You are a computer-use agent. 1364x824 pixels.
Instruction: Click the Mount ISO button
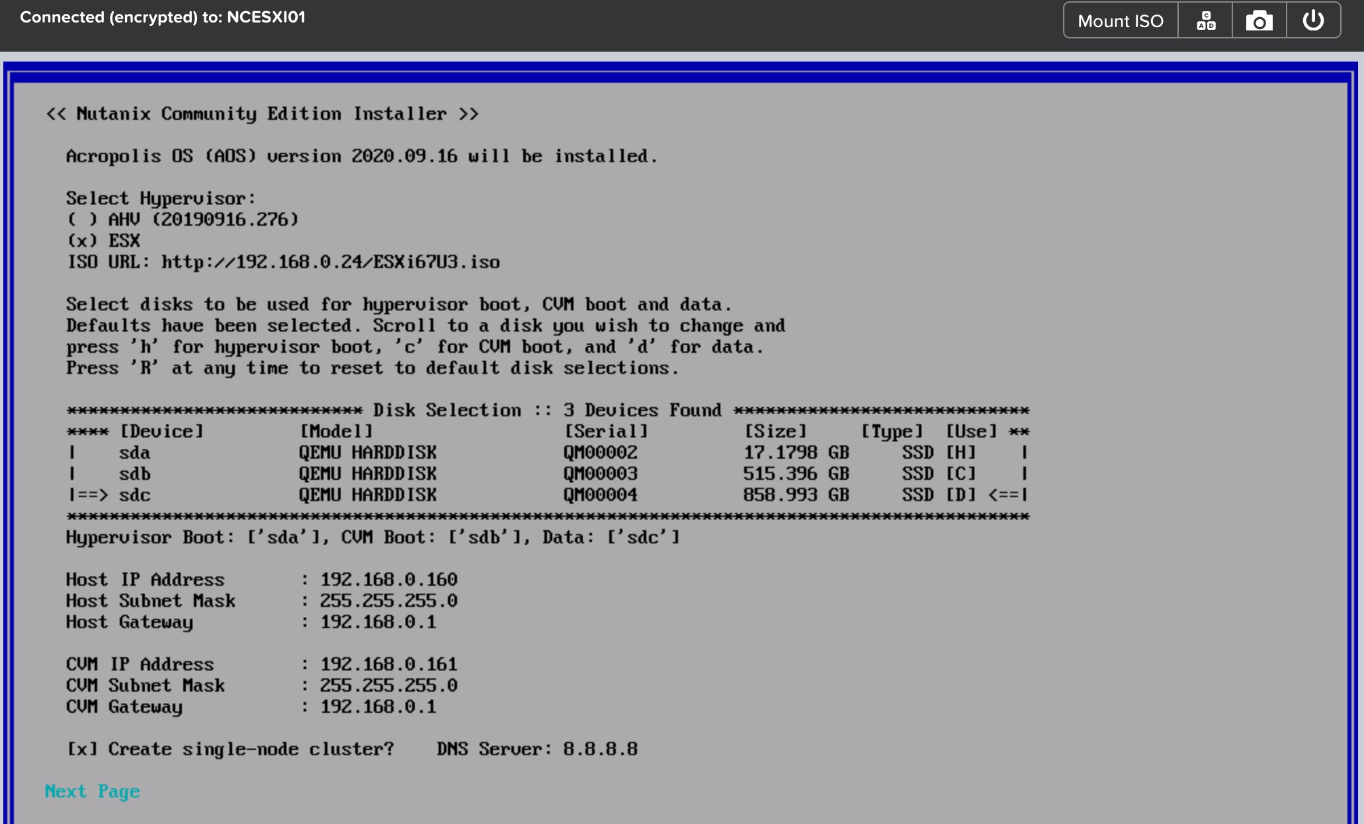[1121, 21]
